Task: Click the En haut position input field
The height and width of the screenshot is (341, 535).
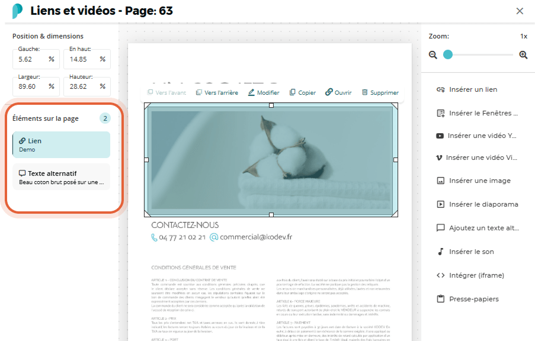Action: (x=87, y=59)
